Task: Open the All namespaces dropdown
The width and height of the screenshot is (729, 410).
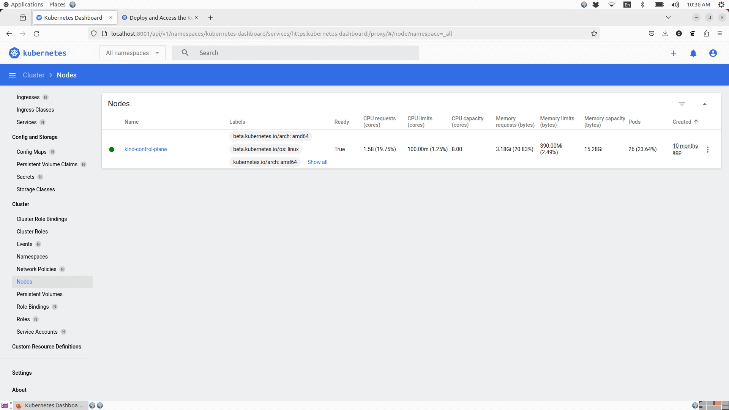Action: point(132,53)
